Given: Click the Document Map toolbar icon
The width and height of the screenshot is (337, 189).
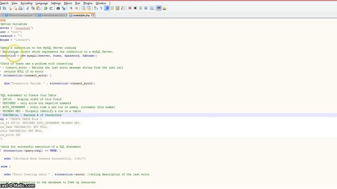Looking at the screenshot, I should [117, 8].
